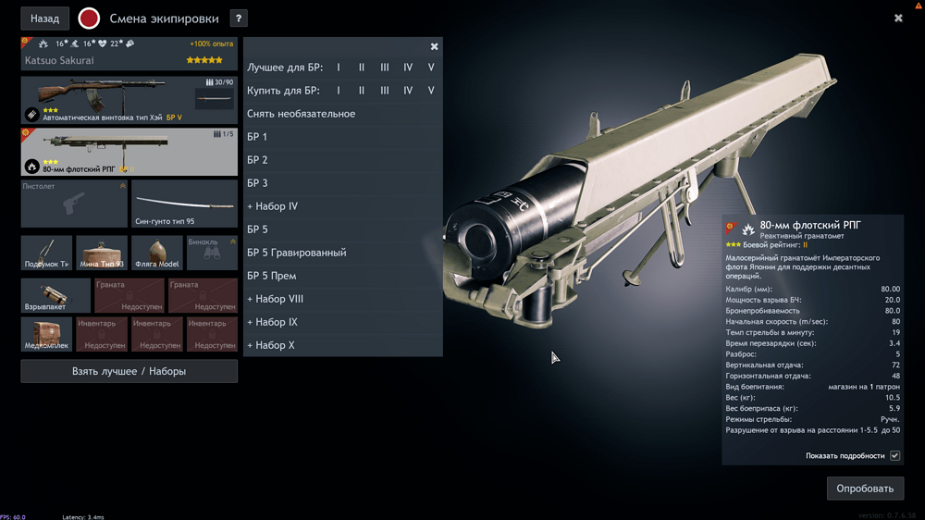Open the question mark help button
Image resolution: width=925 pixels, height=520 pixels.
coord(239,19)
